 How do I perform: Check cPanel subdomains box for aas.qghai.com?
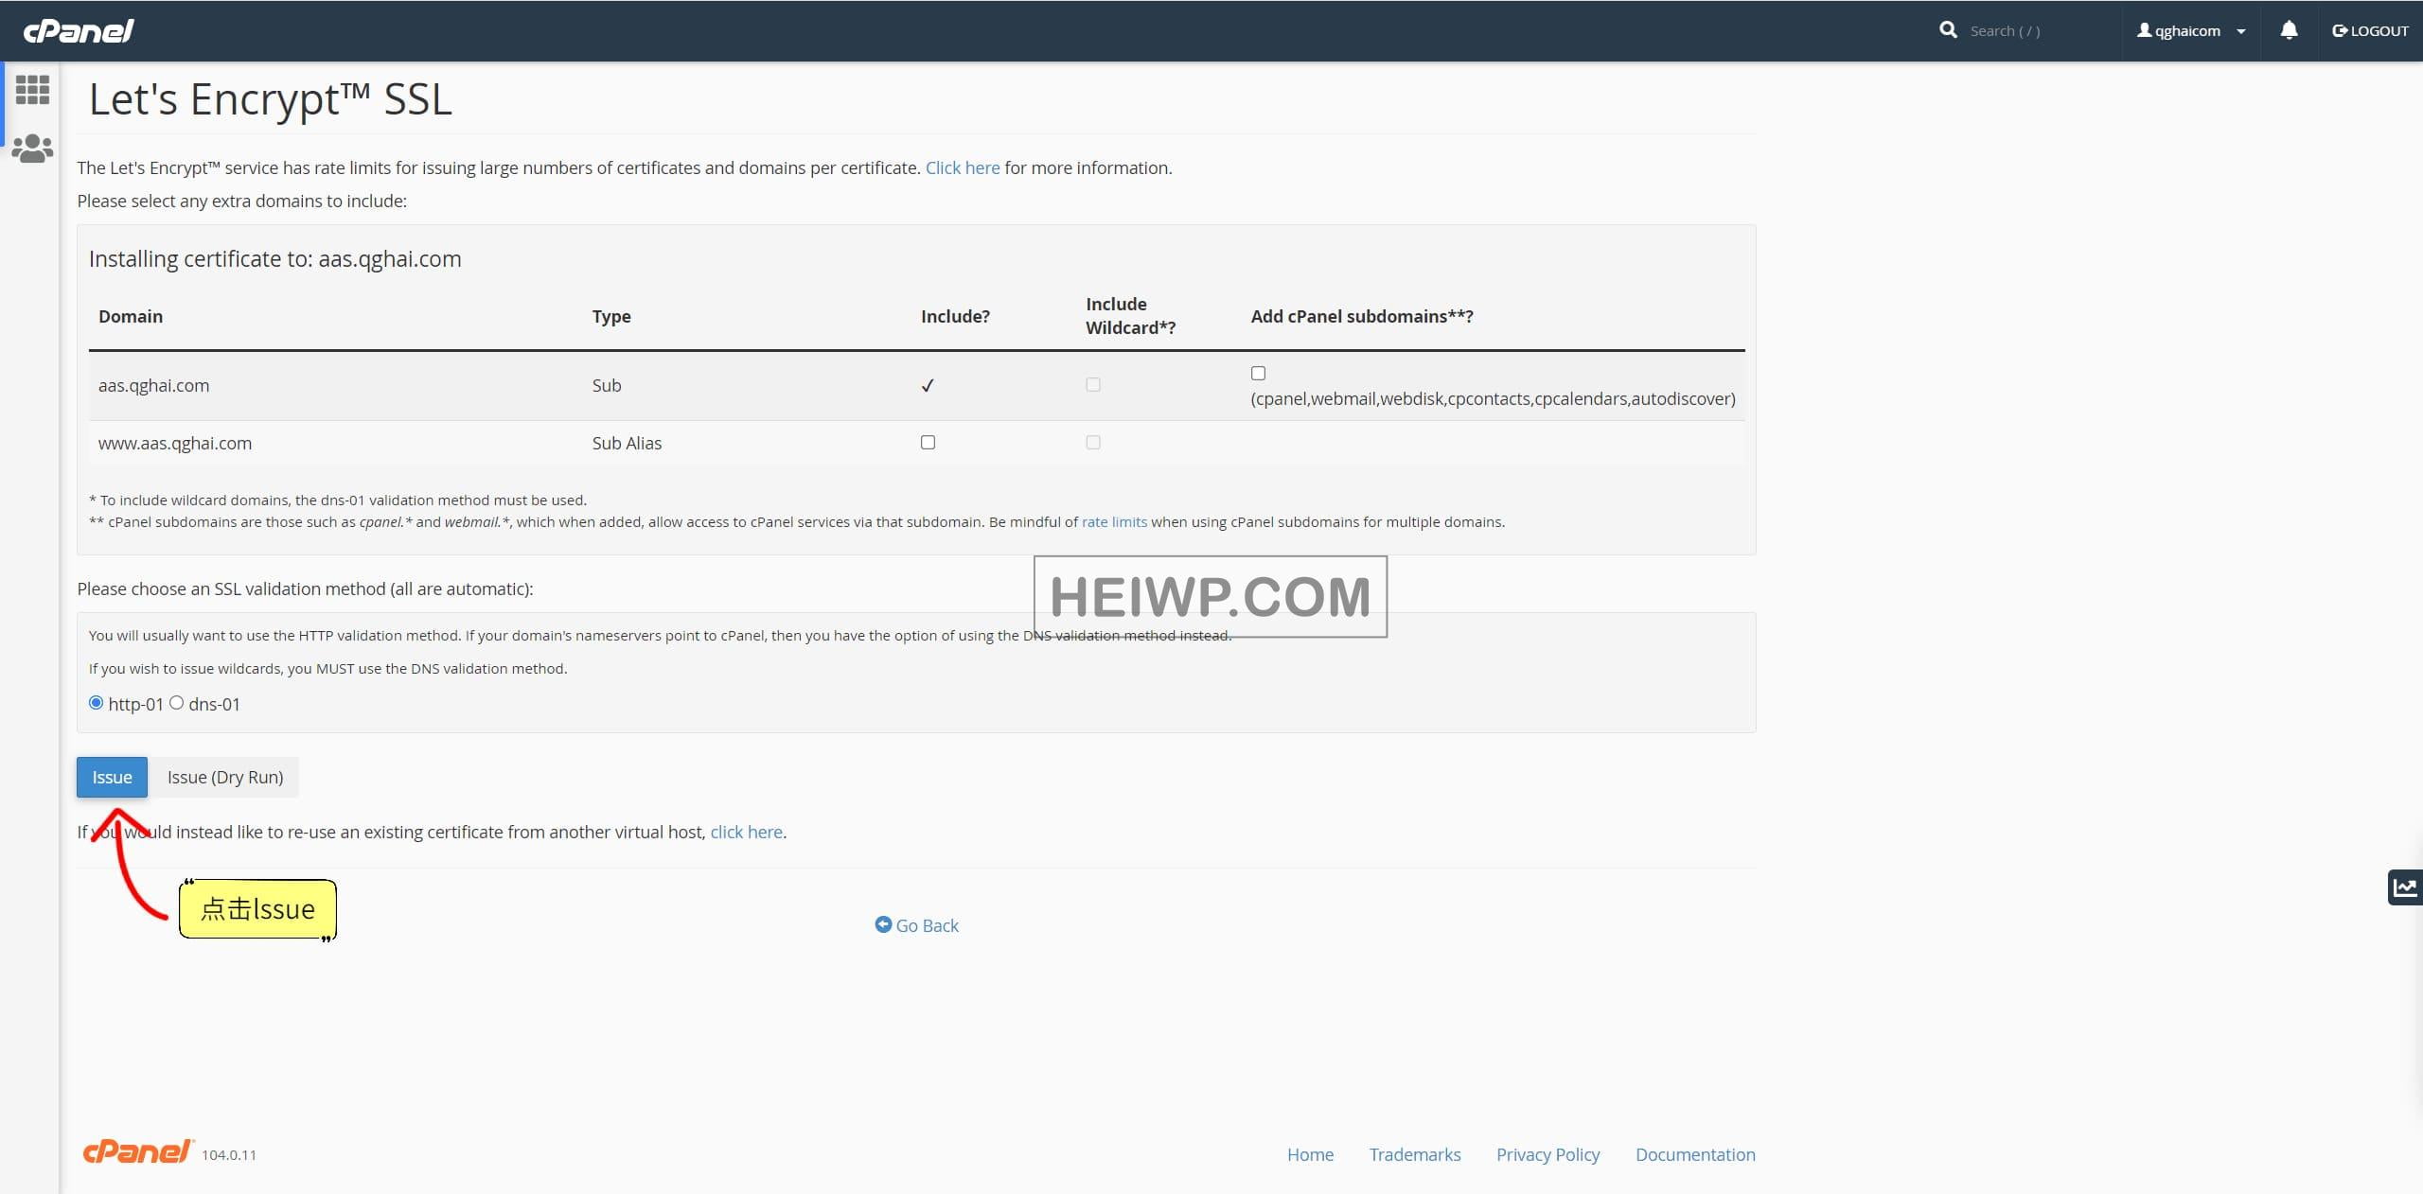click(1258, 374)
